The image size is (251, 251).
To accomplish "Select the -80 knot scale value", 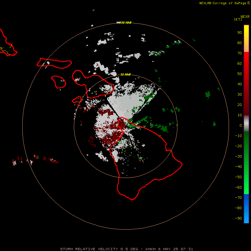I will [x=238, y=208].
